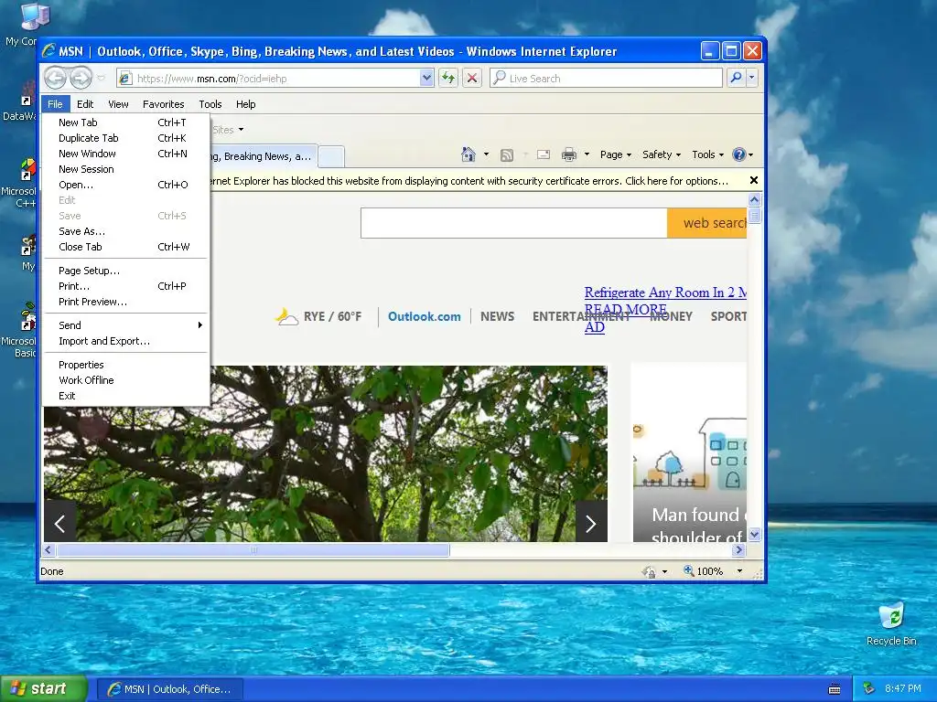
Task: Expand the Home button dropdown arrow
Action: 486,154
